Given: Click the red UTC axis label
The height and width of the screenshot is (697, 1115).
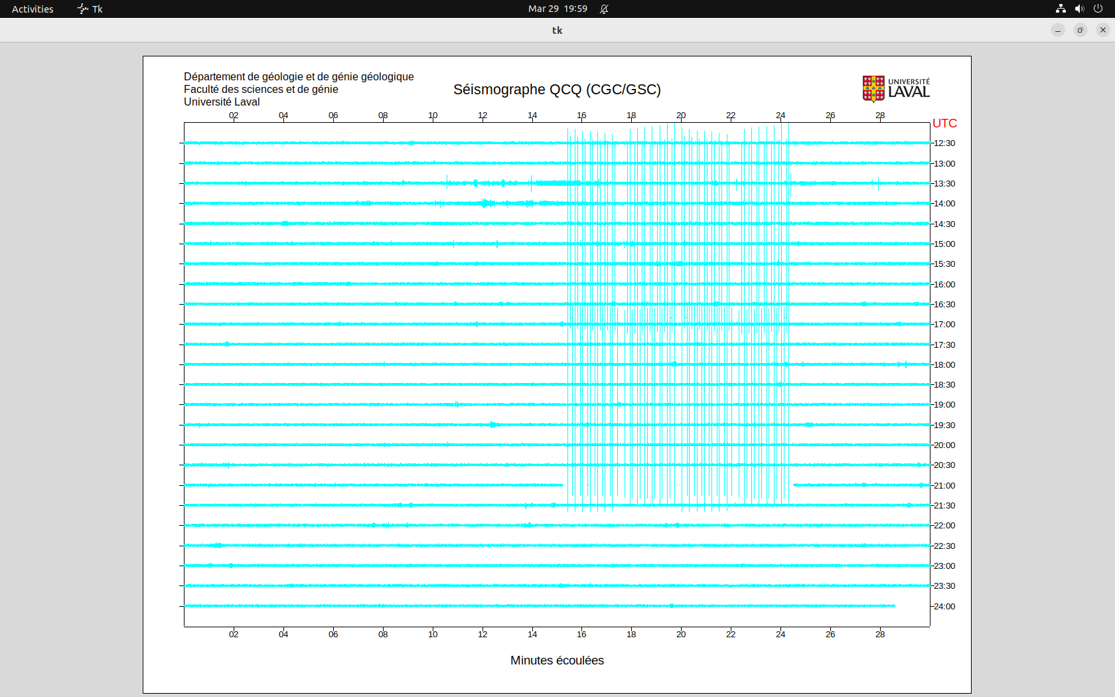Looking at the screenshot, I should [x=944, y=123].
